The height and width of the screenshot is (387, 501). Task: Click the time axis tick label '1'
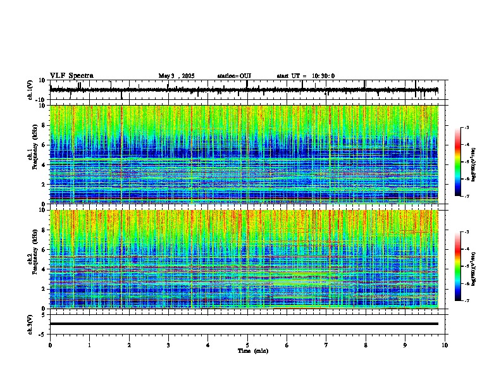(89, 345)
